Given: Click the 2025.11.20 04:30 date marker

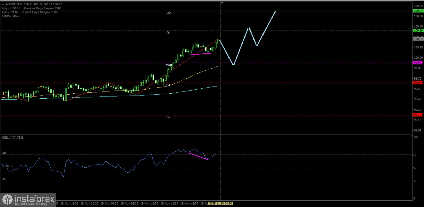Looking at the screenshot, I should pos(220,203).
